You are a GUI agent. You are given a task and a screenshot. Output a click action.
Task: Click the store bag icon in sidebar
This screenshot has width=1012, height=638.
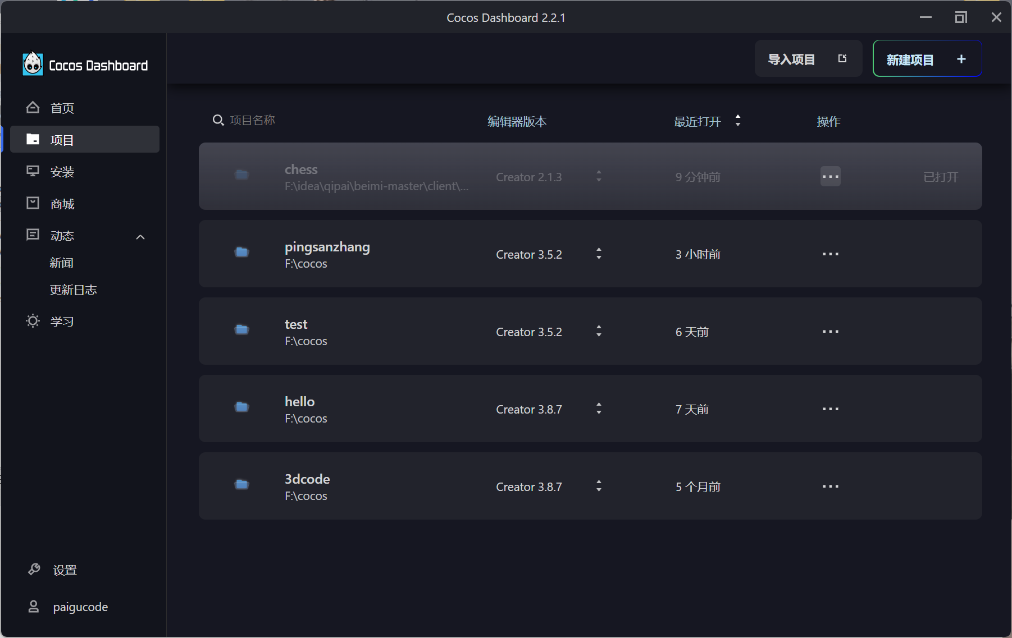click(x=33, y=203)
